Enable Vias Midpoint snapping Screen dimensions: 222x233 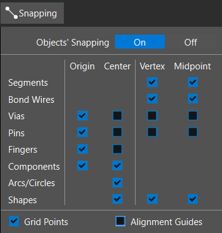[x=193, y=116]
